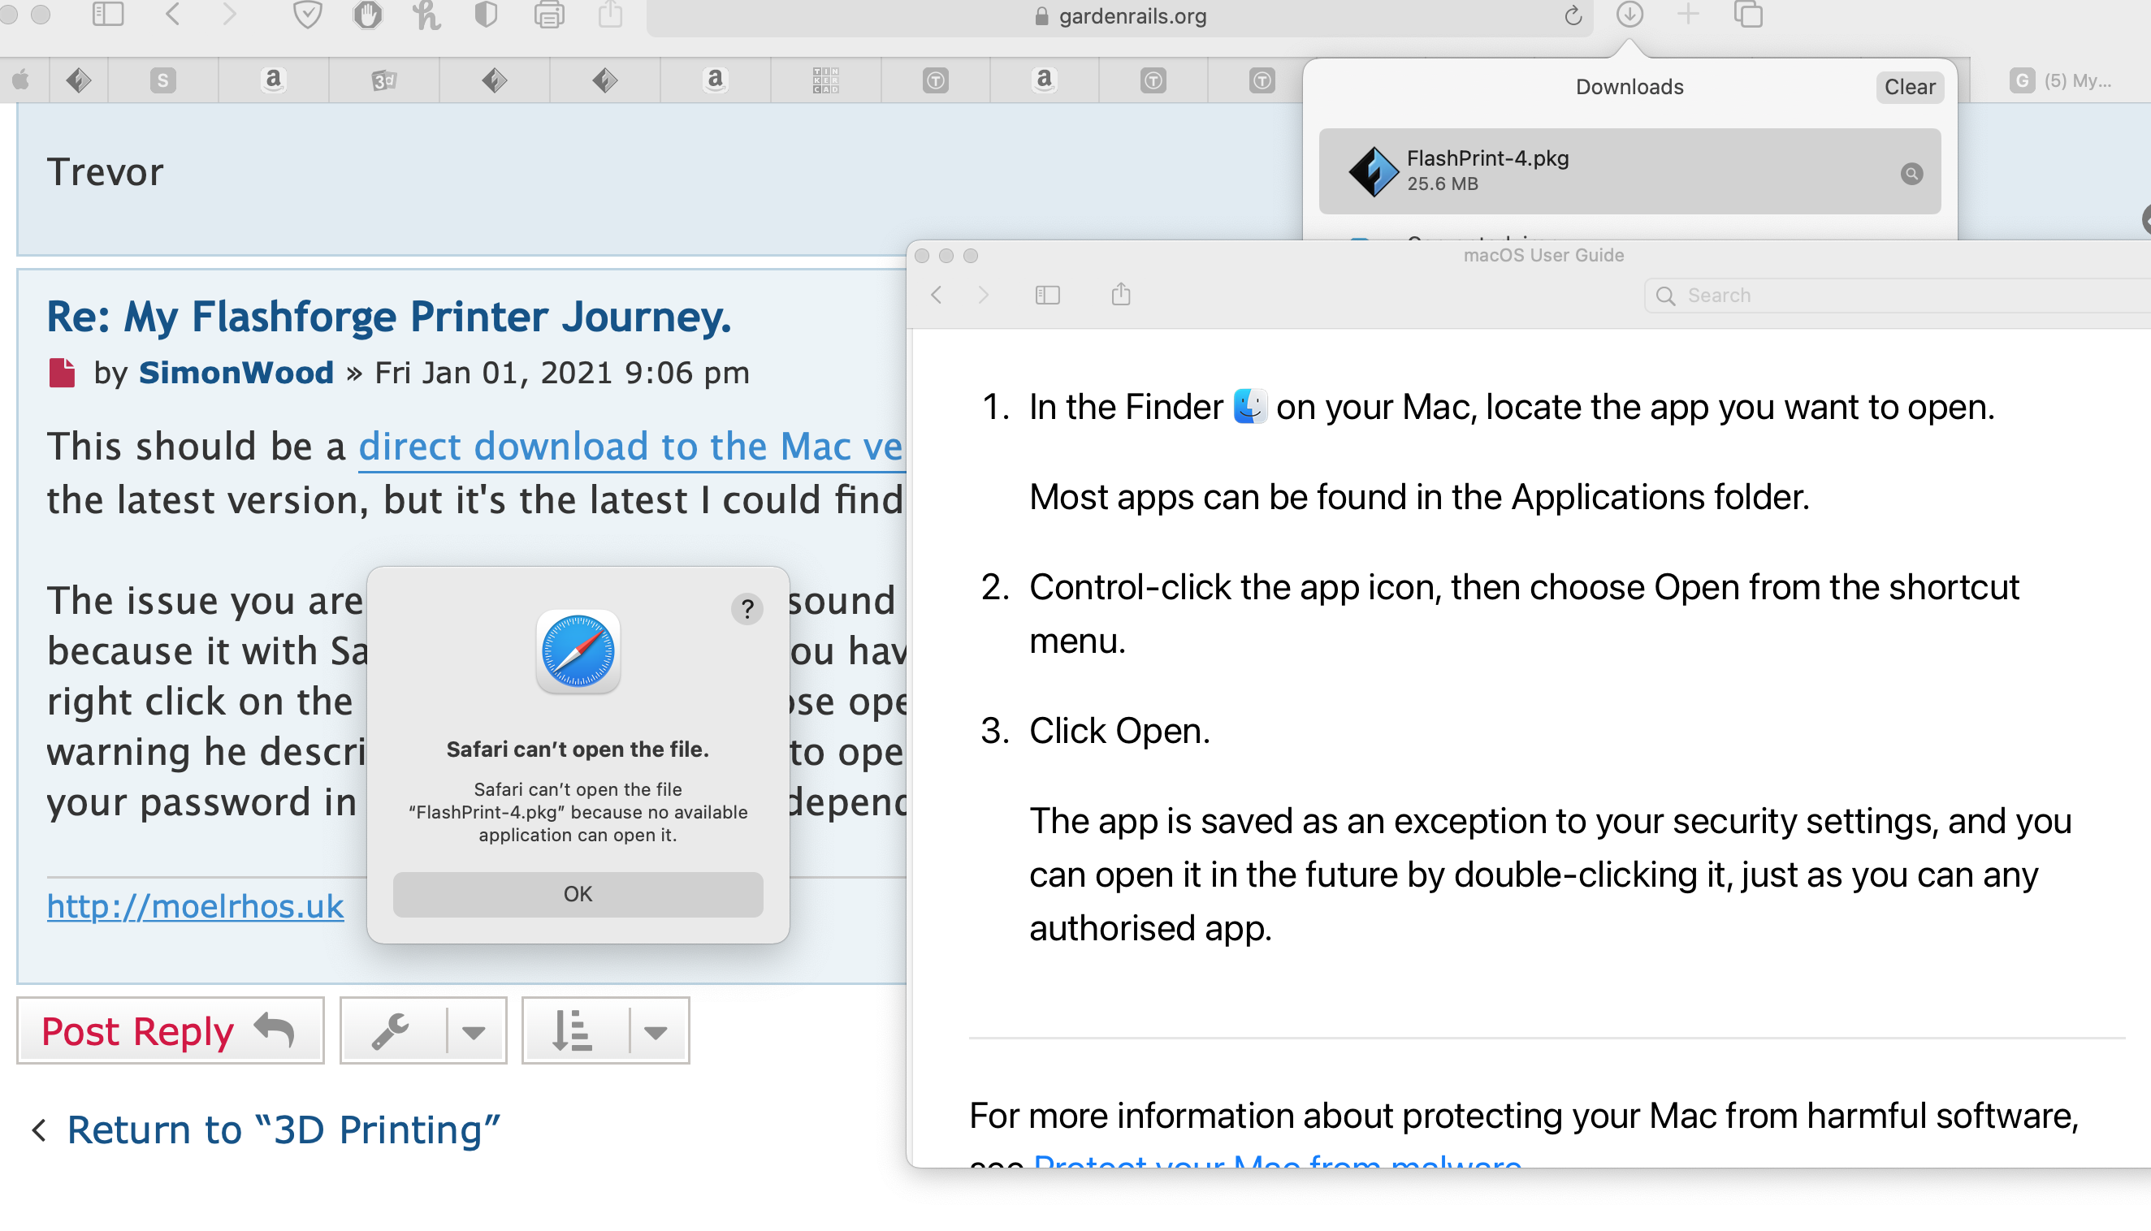Viewport: 2151px width, 1231px height.
Task: Click the FlashPrint package icon in Downloads
Action: click(1372, 171)
